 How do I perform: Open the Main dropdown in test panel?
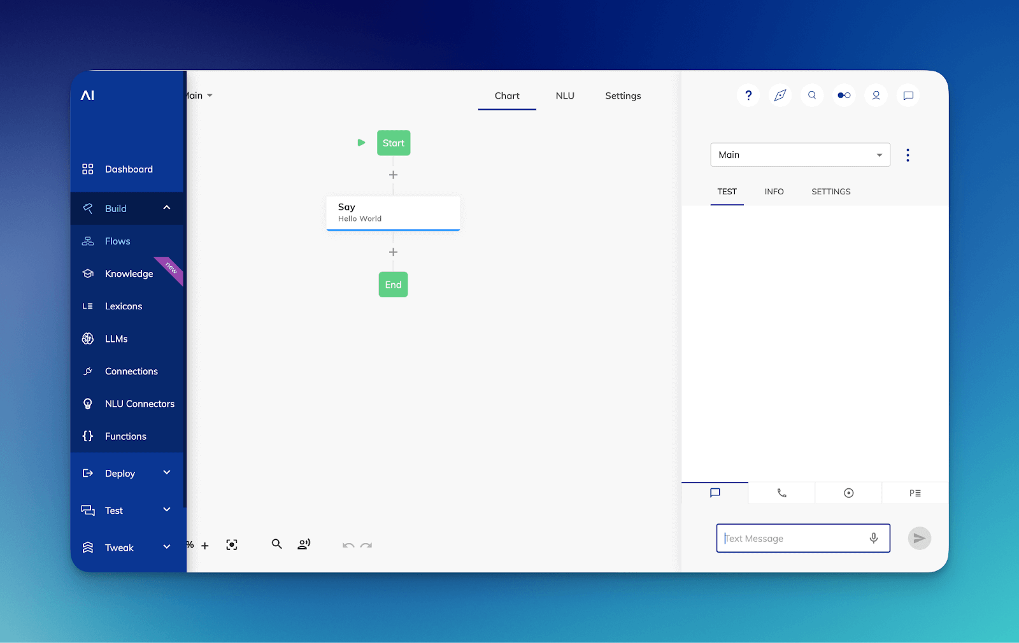click(800, 155)
